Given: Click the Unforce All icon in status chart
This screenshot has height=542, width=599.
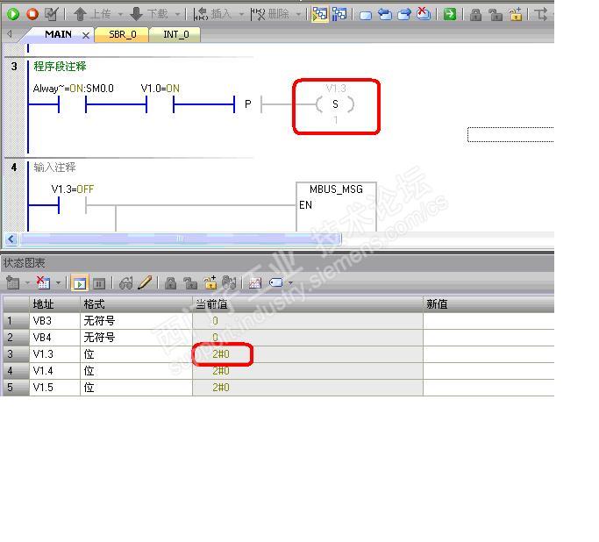Looking at the screenshot, I should 210,283.
